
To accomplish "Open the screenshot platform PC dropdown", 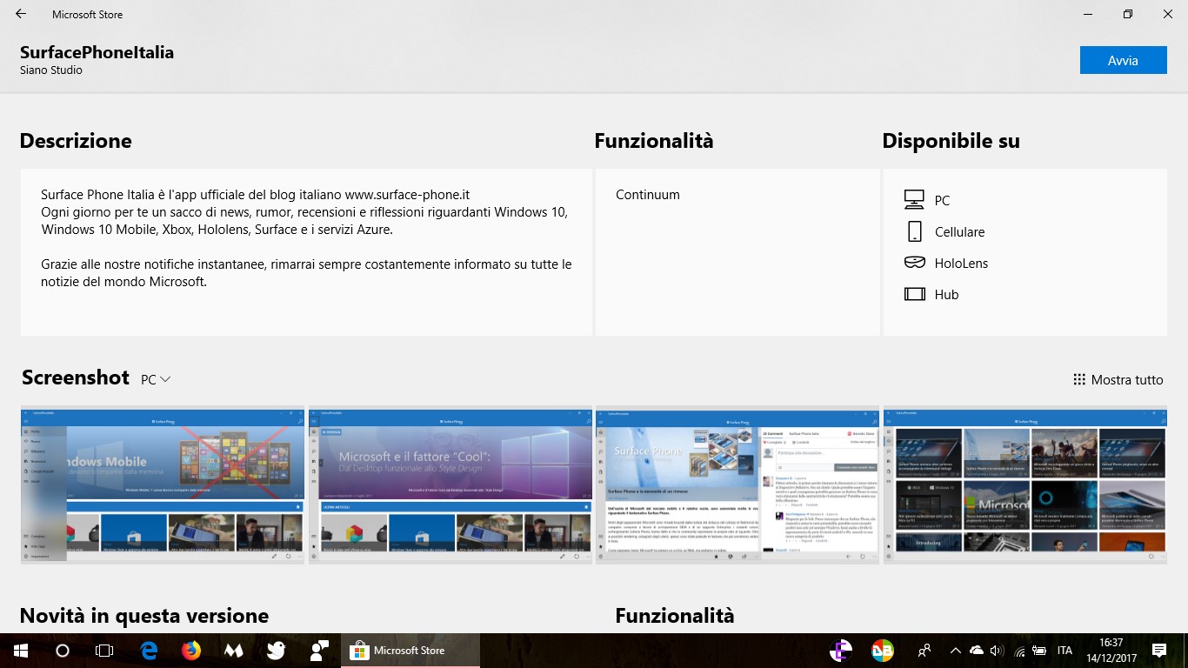I will [x=156, y=379].
